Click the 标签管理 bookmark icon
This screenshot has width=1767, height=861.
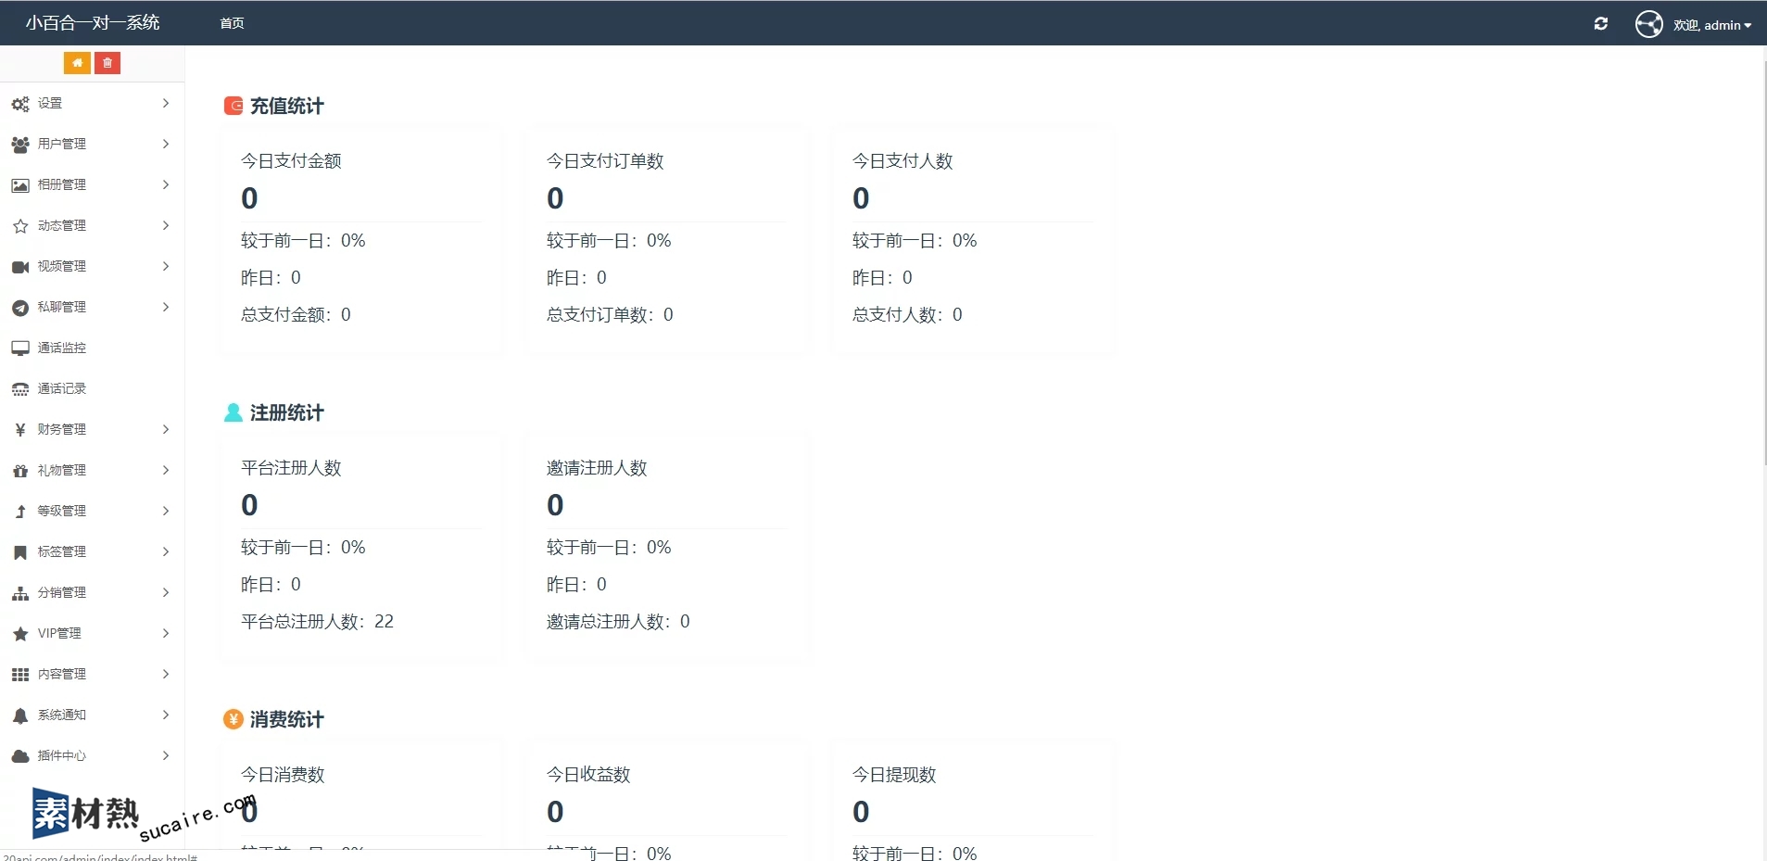point(20,552)
